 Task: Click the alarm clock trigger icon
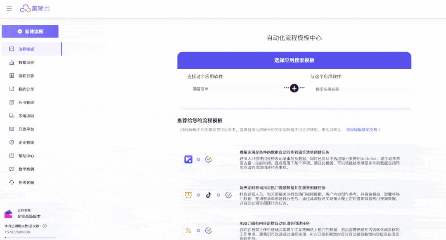pyautogui.click(x=188, y=195)
